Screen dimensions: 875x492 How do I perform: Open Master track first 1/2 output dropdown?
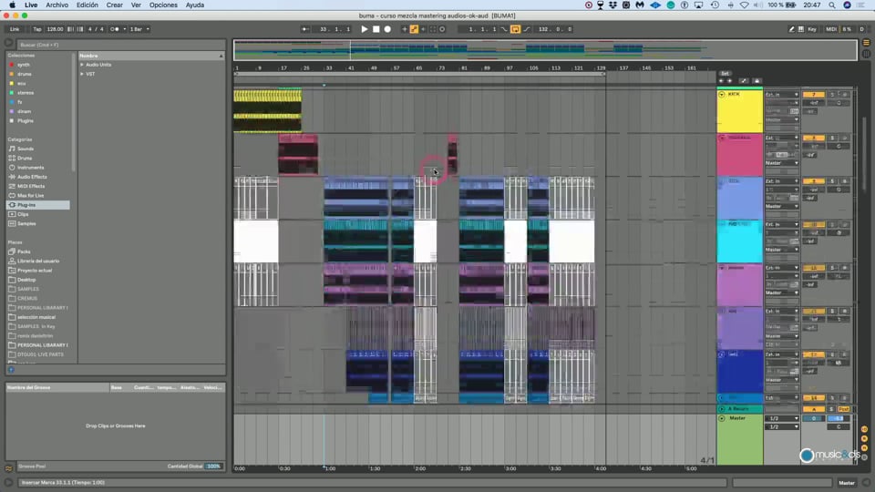pyautogui.click(x=782, y=418)
